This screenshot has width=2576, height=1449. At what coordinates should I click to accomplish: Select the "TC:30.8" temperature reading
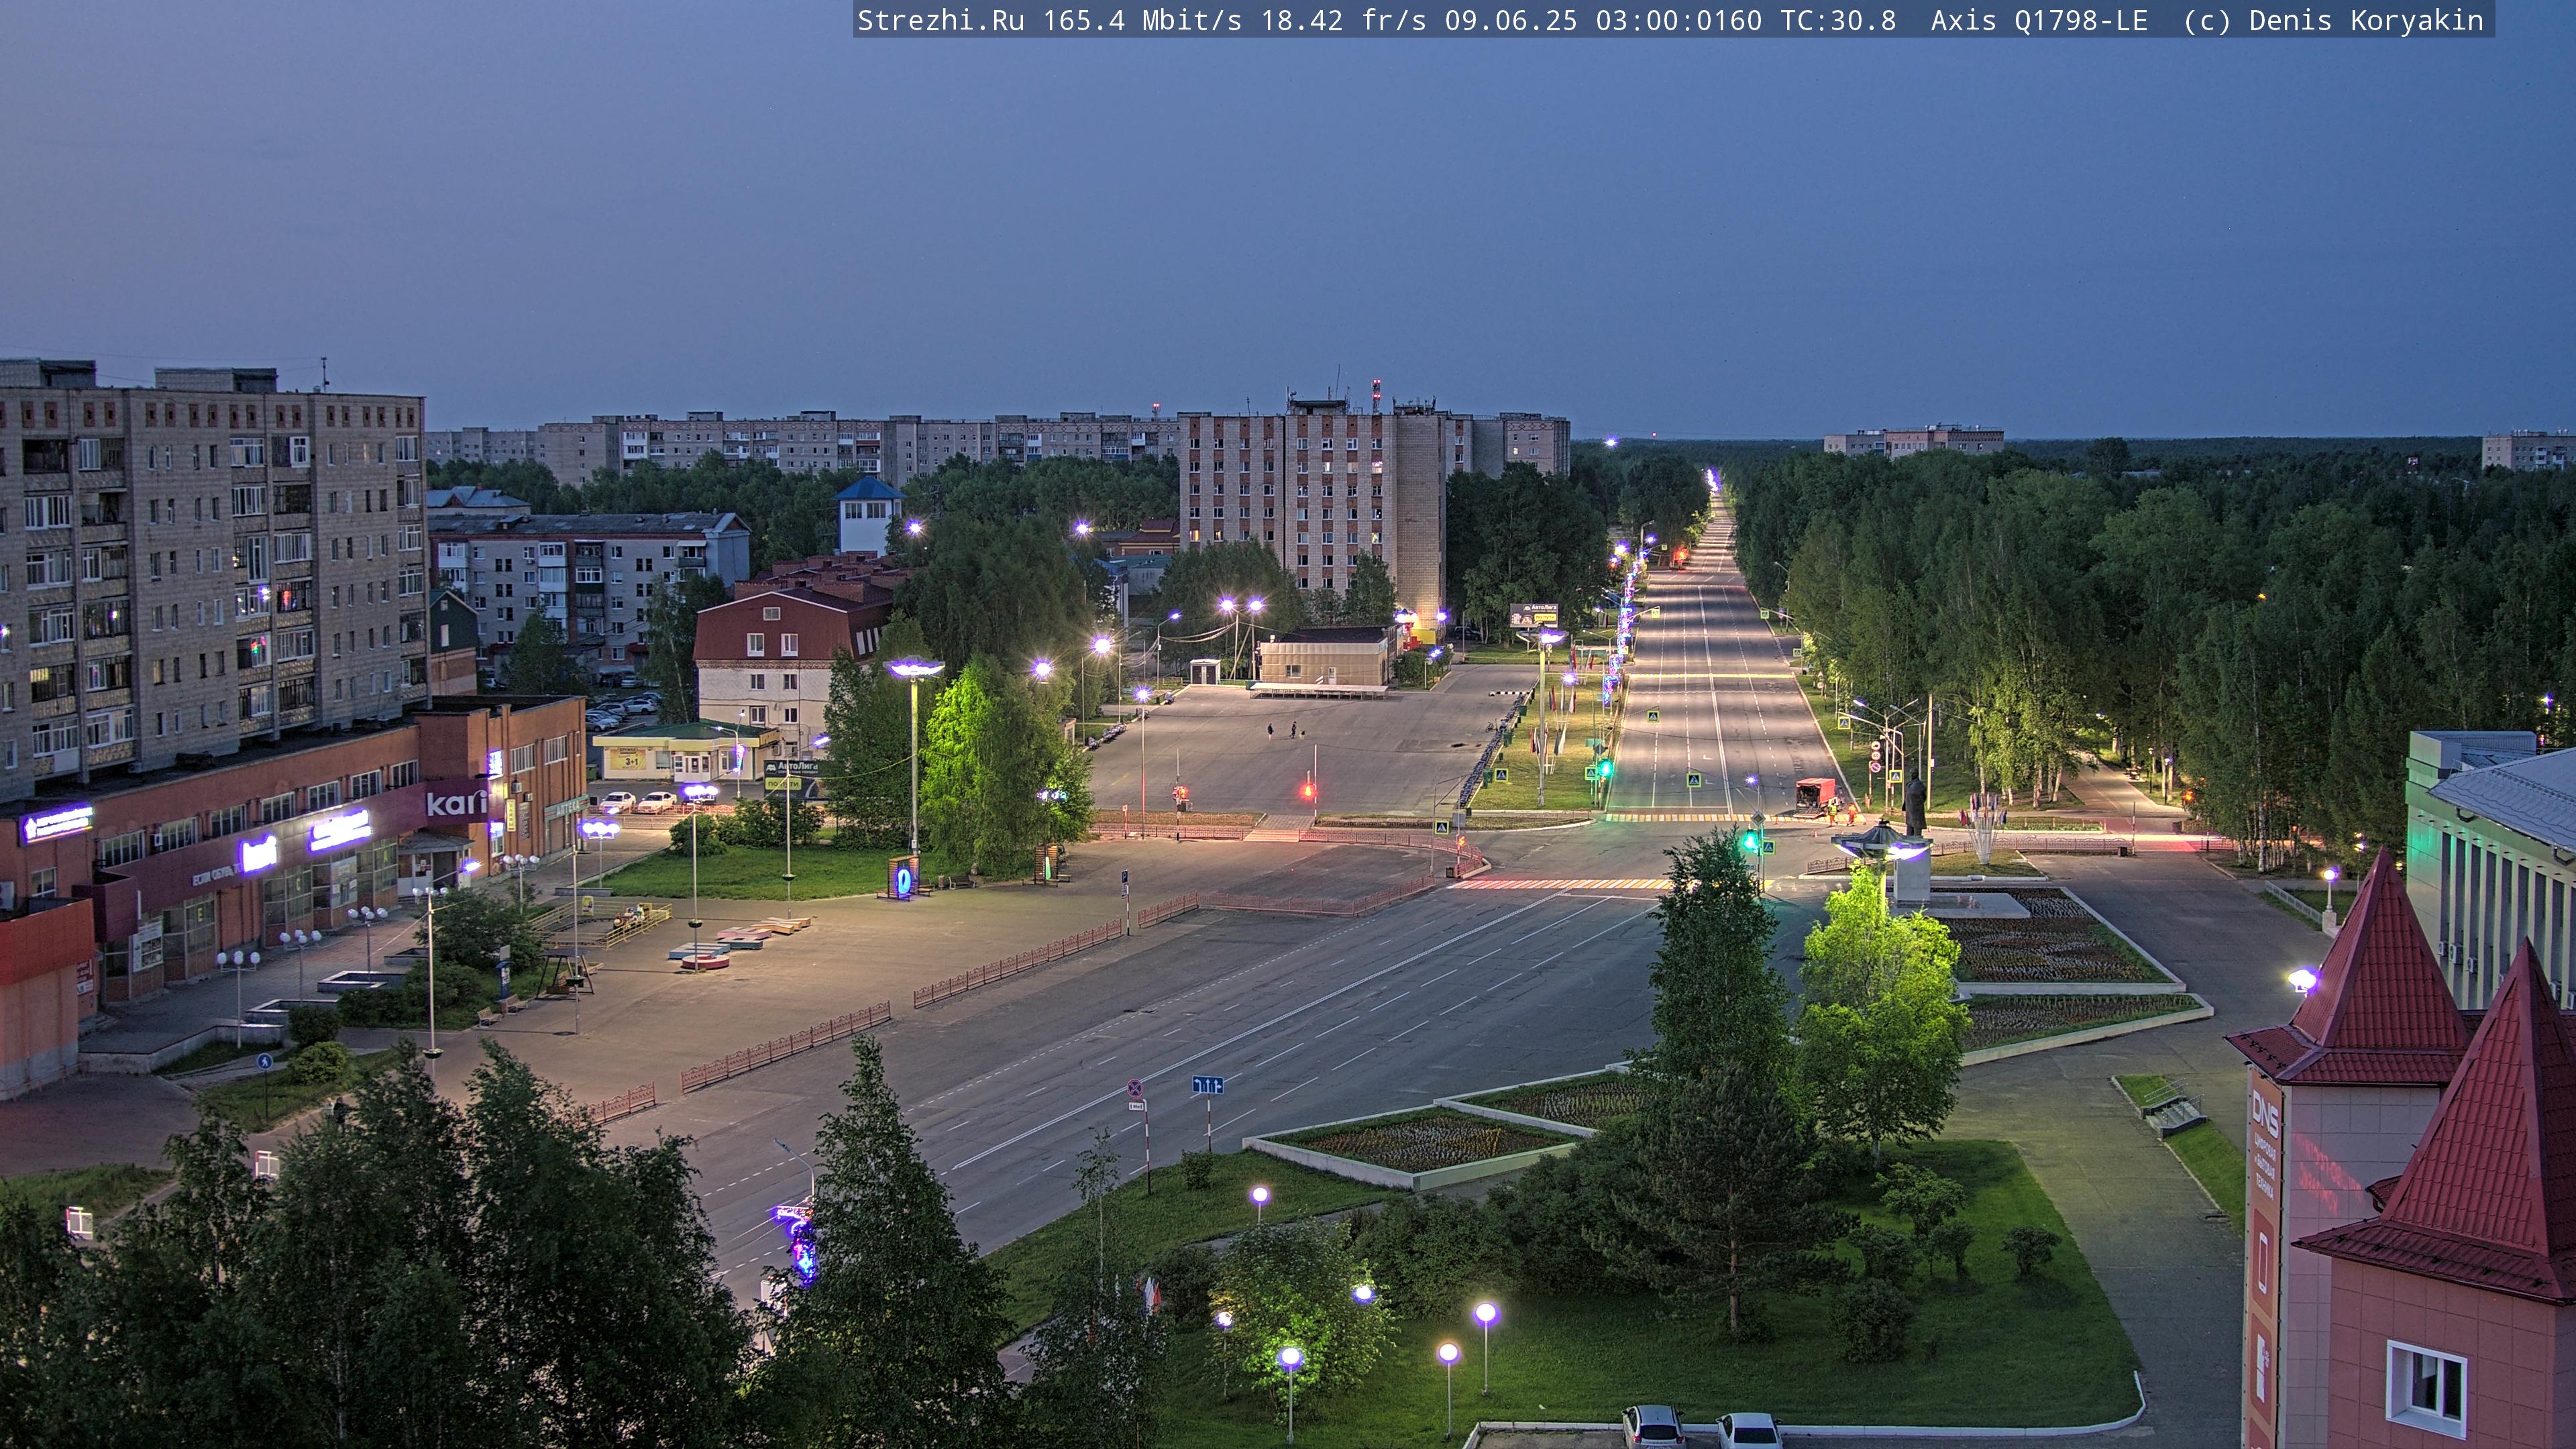click(x=1838, y=21)
